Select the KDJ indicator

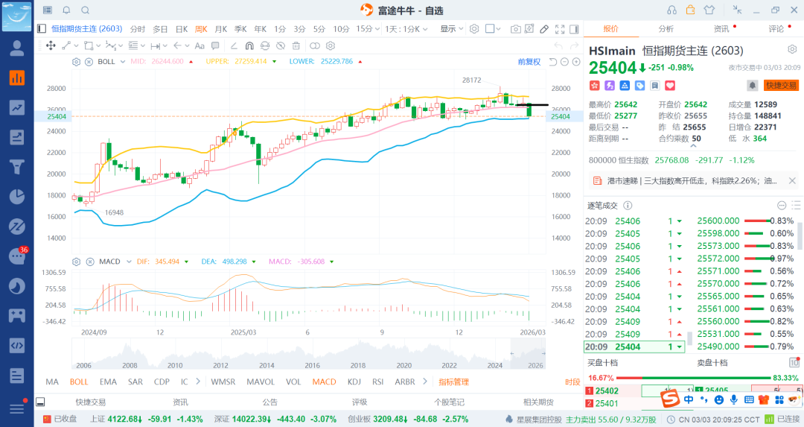coord(354,382)
